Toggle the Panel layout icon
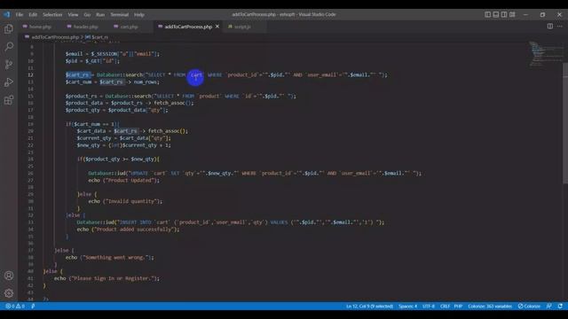This screenshot has height=319, width=568. 495,14
